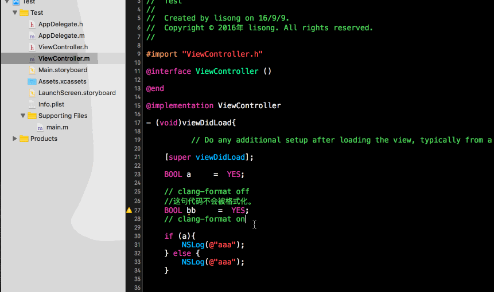The image size is (494, 292).
Task: Open Main.storyboard file
Action: [x=63, y=70]
